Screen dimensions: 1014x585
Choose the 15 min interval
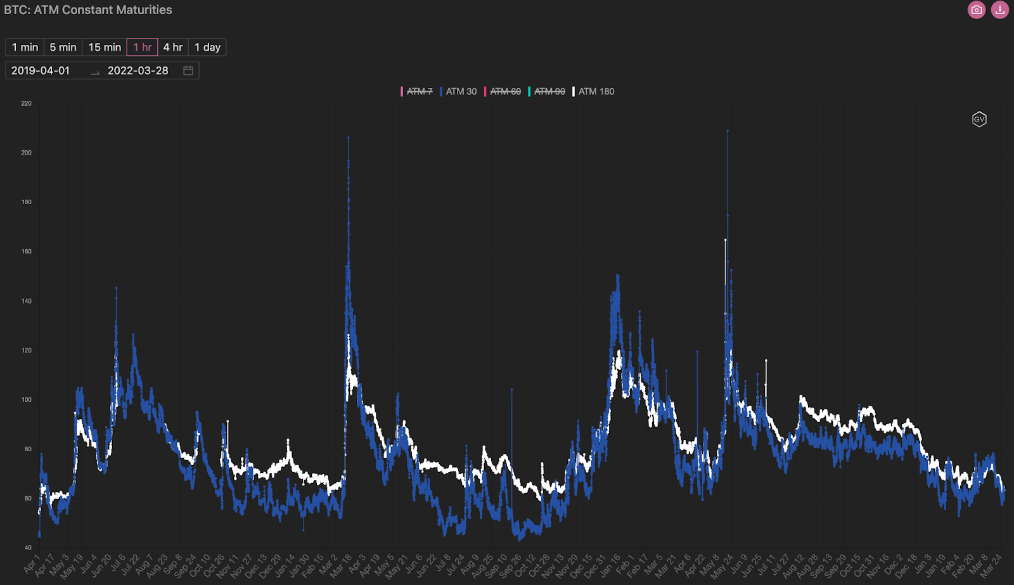pyautogui.click(x=105, y=48)
